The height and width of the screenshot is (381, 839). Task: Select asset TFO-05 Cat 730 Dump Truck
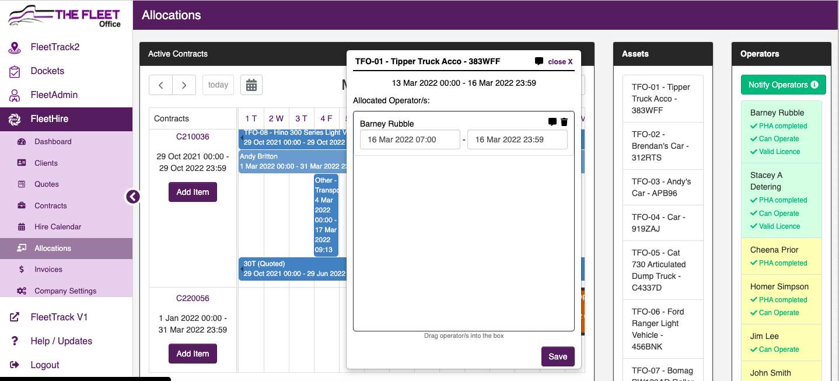point(663,270)
